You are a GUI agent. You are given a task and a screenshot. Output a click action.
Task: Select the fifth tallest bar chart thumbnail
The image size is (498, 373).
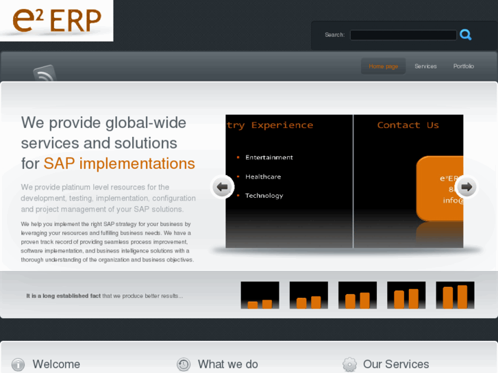(x=455, y=295)
